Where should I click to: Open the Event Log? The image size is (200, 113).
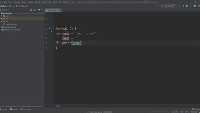(x=196, y=109)
